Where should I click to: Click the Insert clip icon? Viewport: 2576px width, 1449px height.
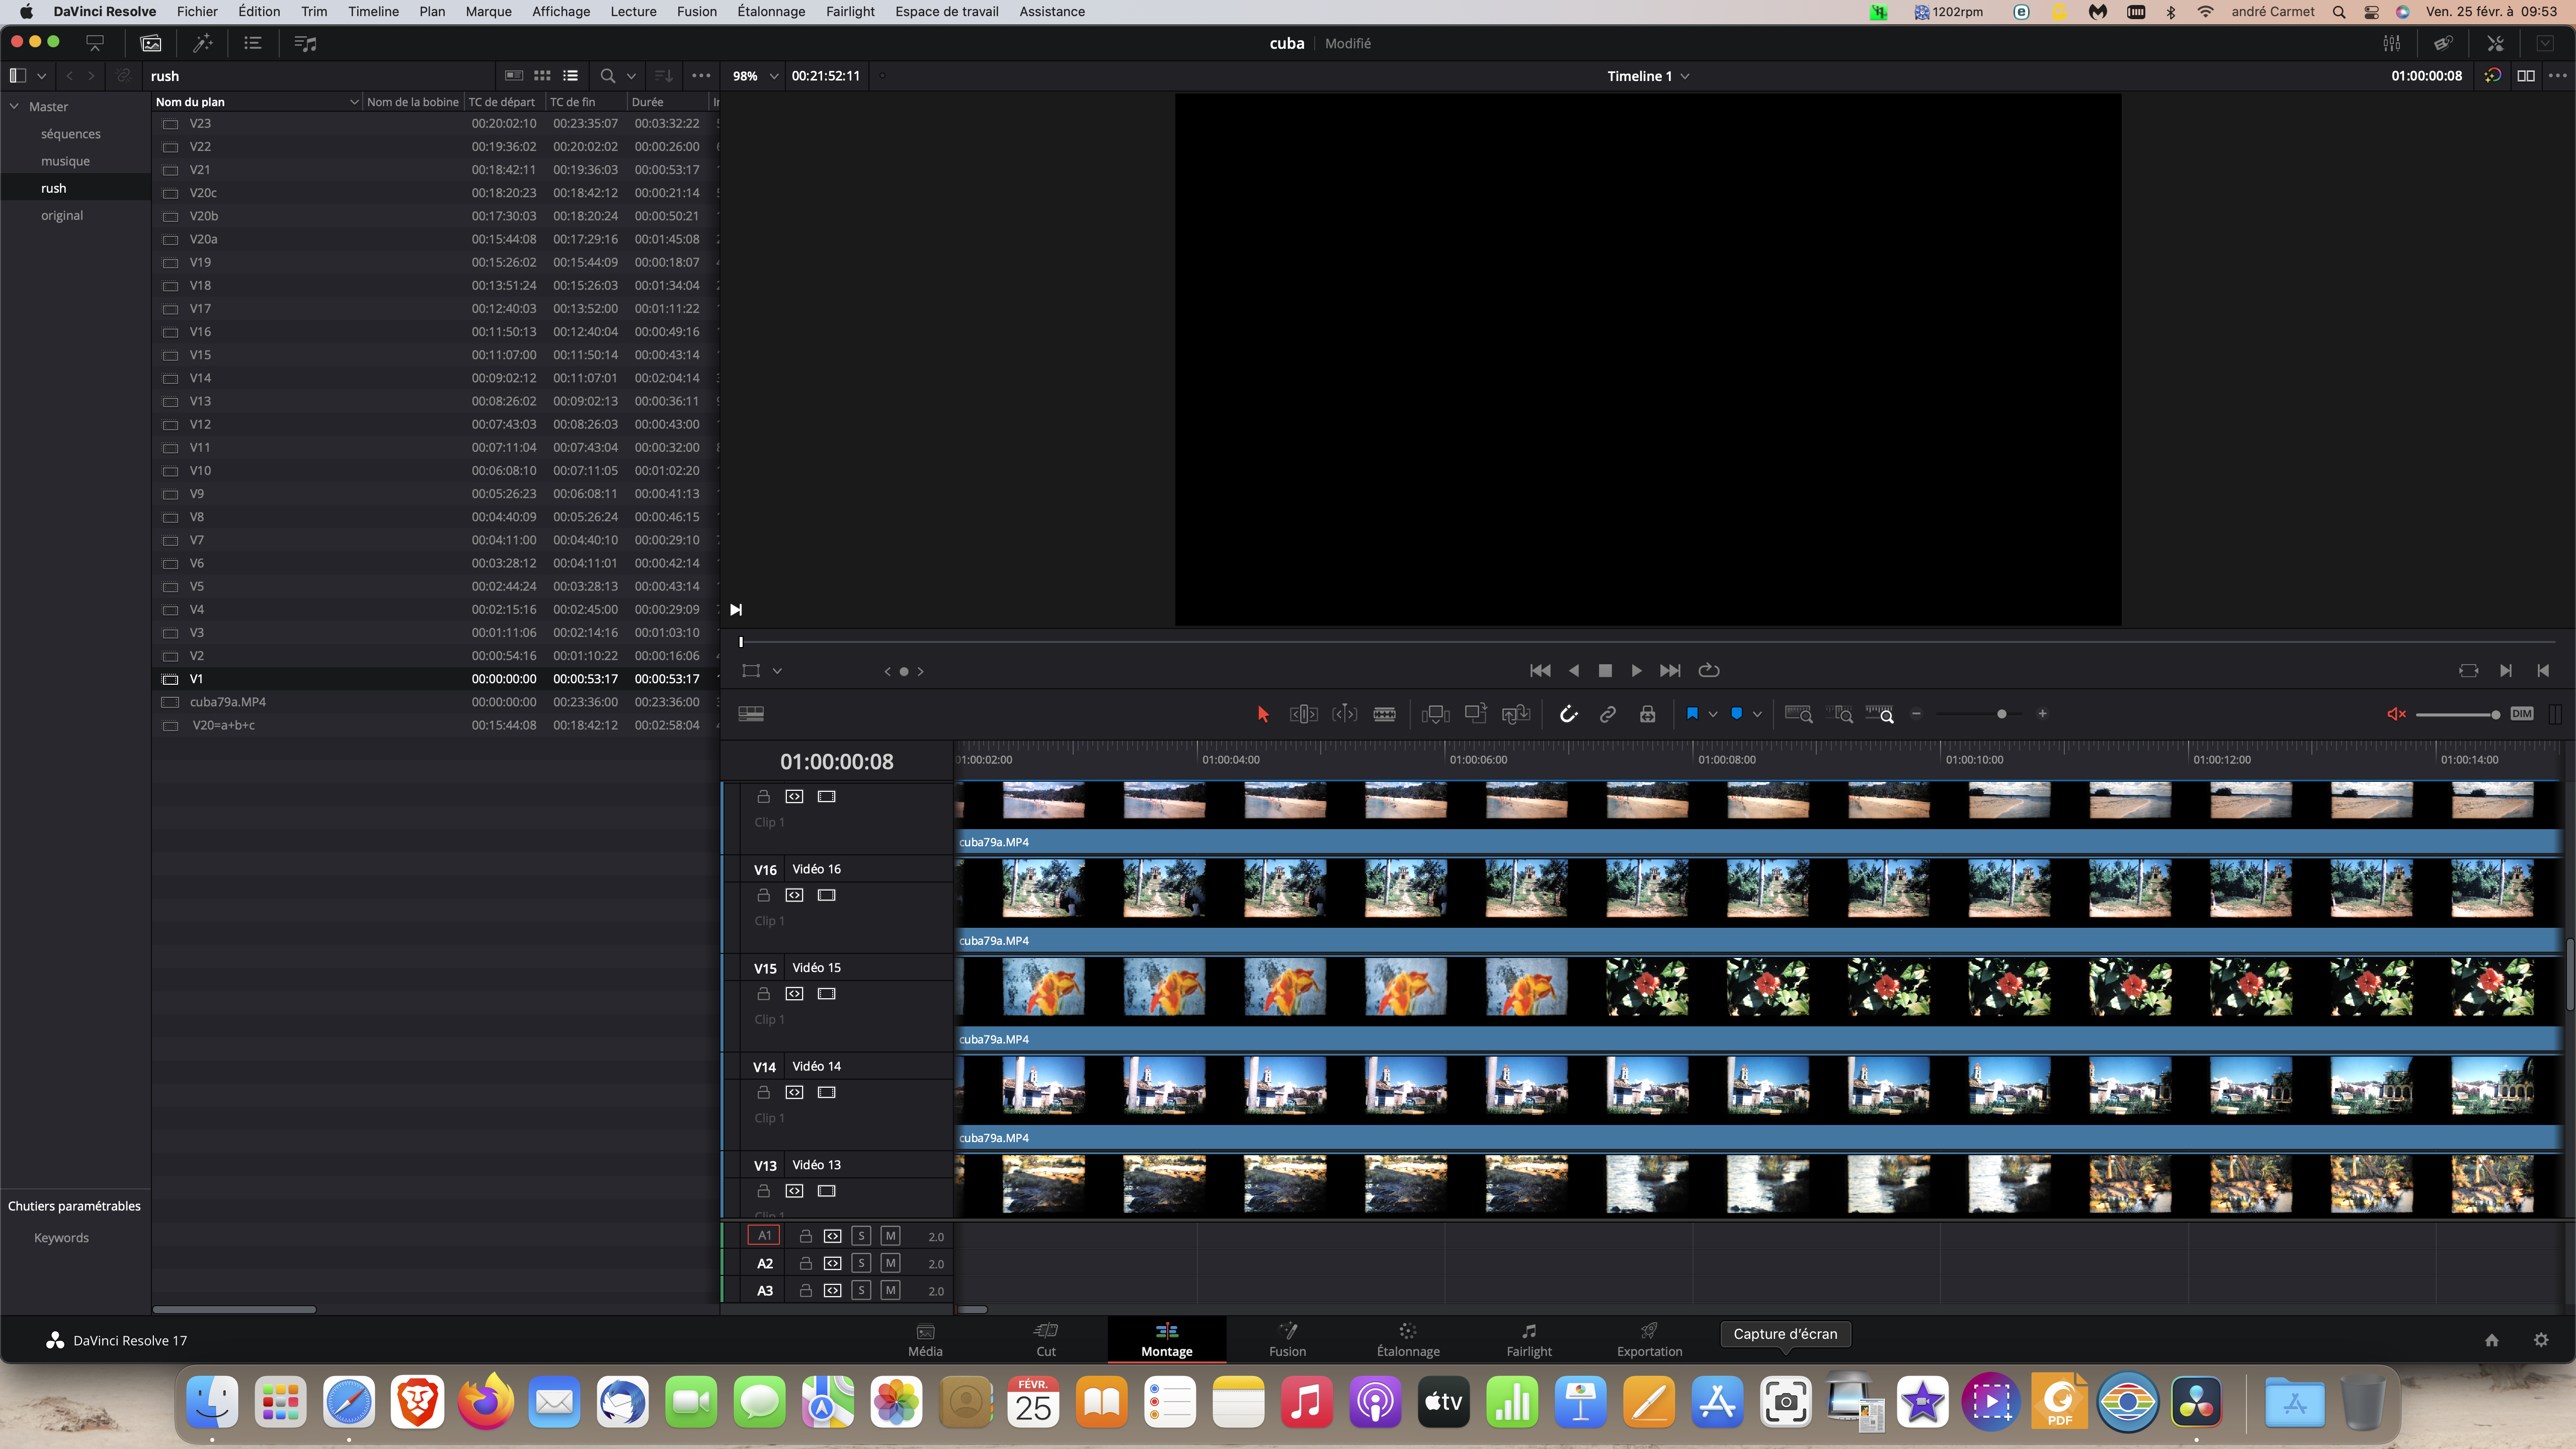[1435, 714]
